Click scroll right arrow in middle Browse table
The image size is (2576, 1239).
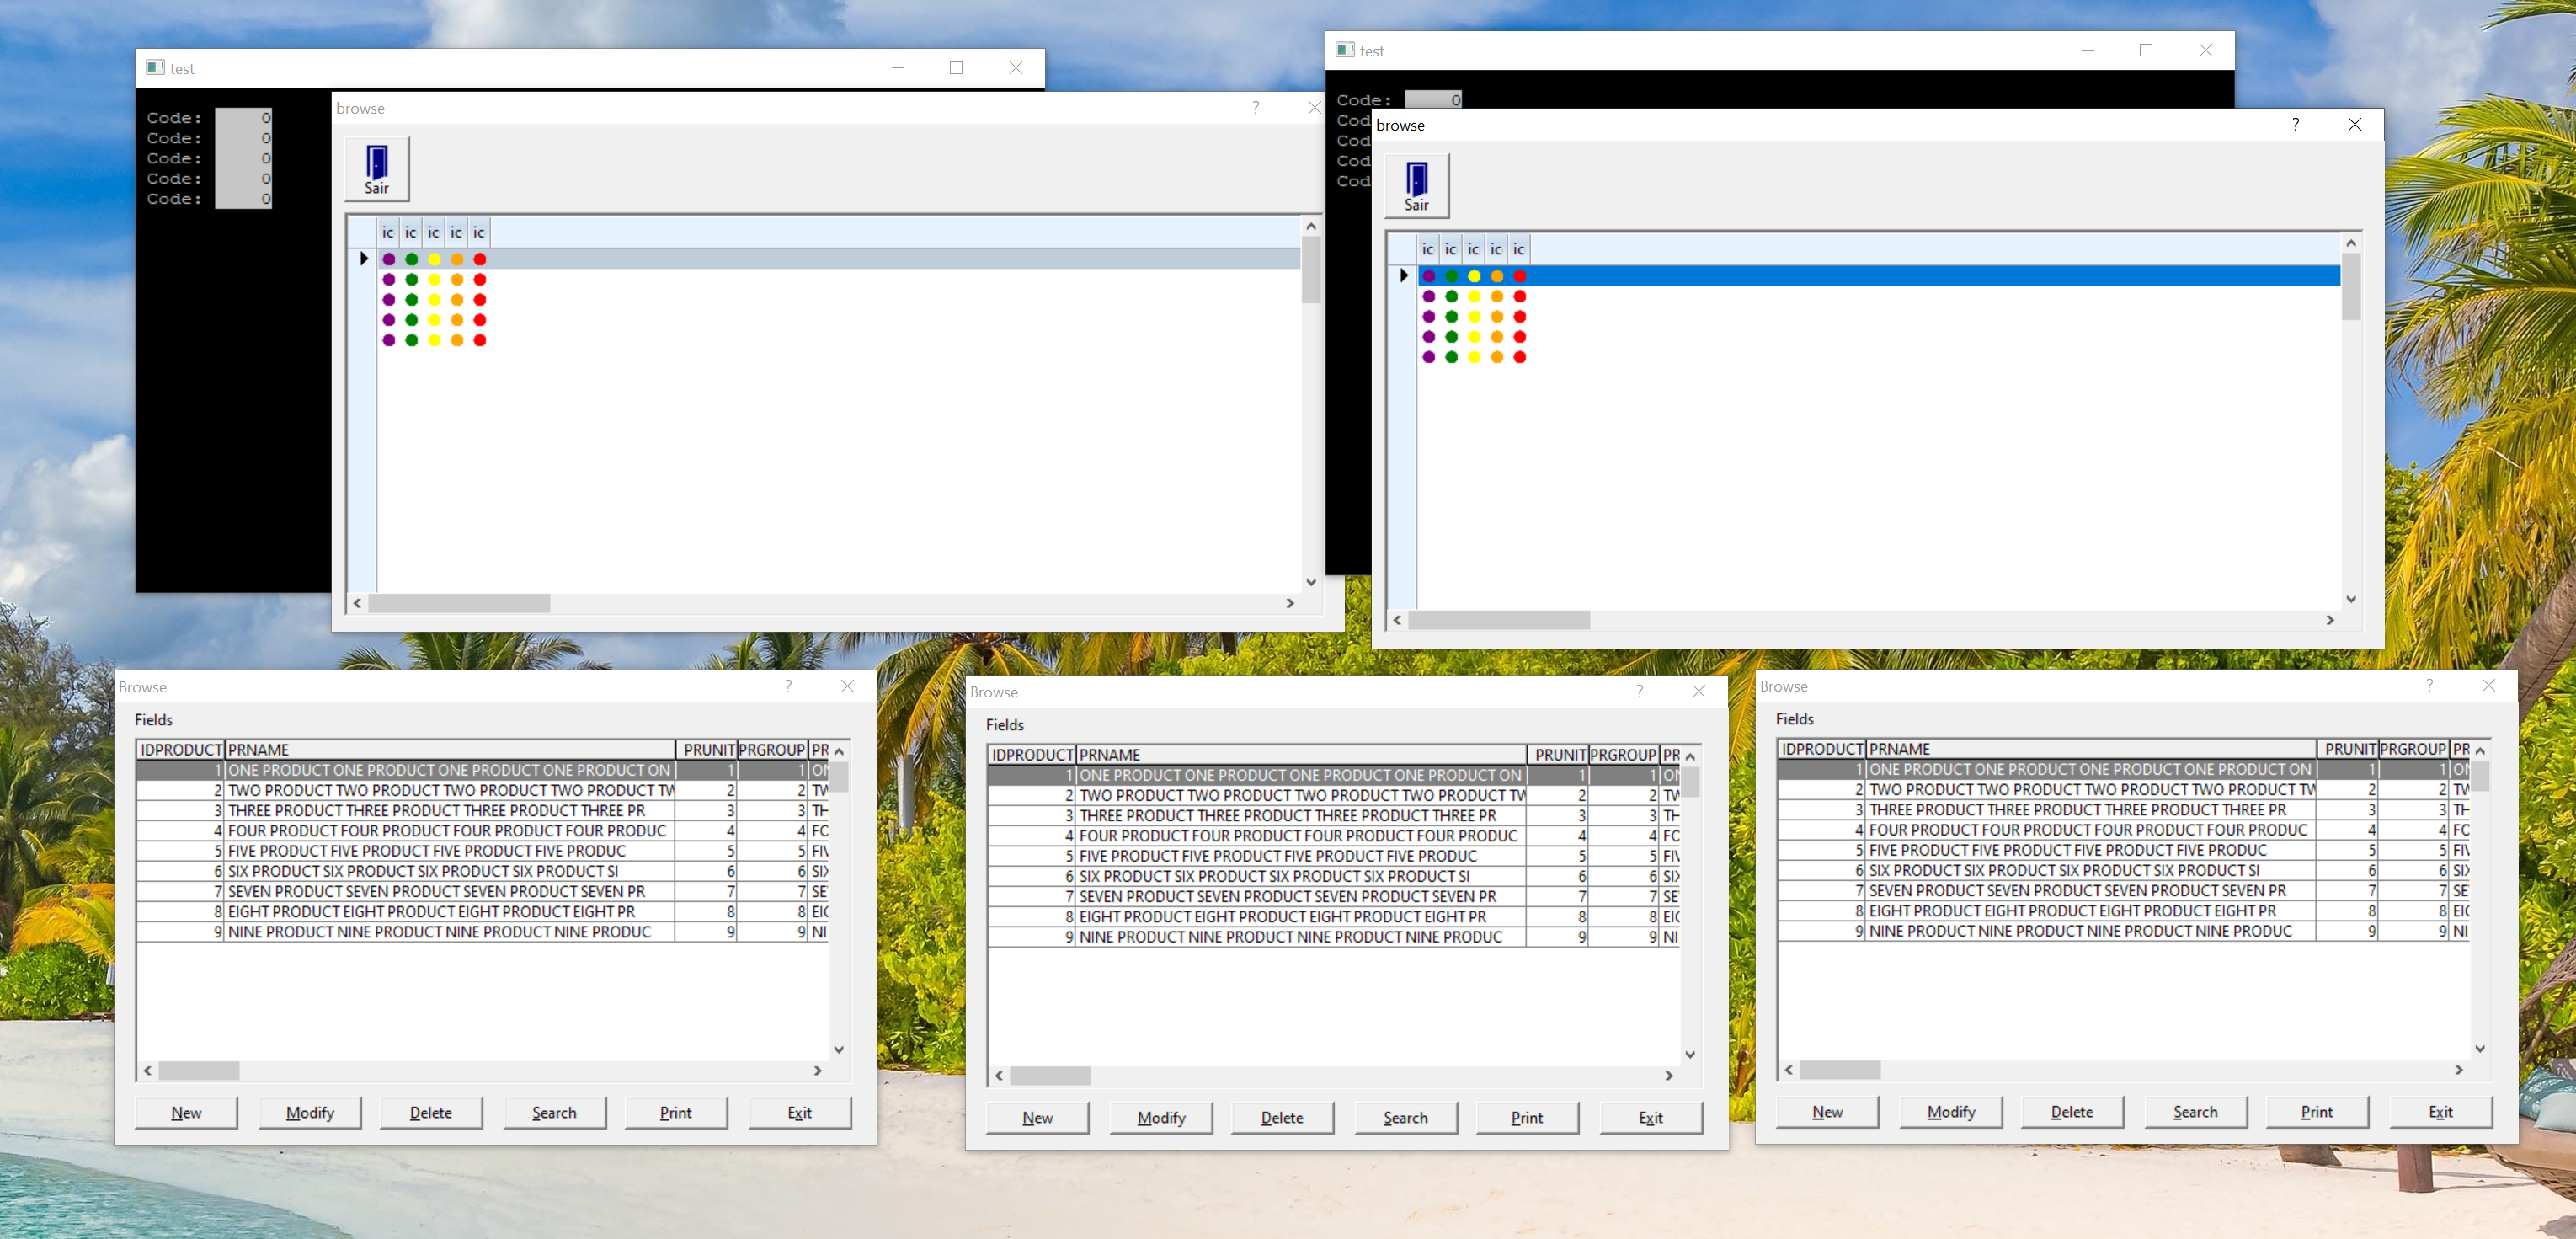pyautogui.click(x=1668, y=1075)
